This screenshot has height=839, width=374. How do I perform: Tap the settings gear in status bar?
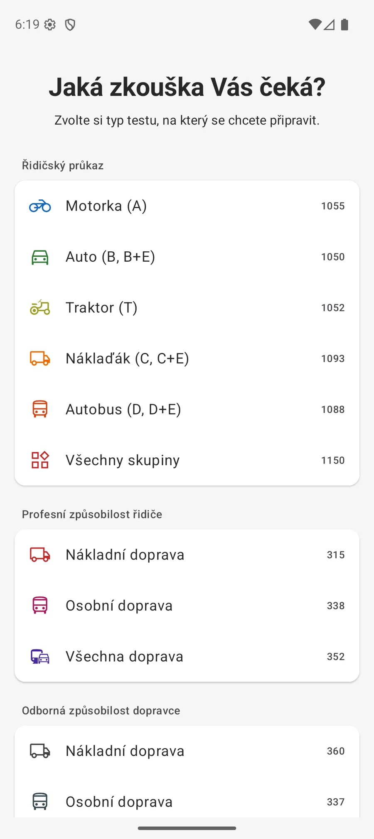point(50,25)
